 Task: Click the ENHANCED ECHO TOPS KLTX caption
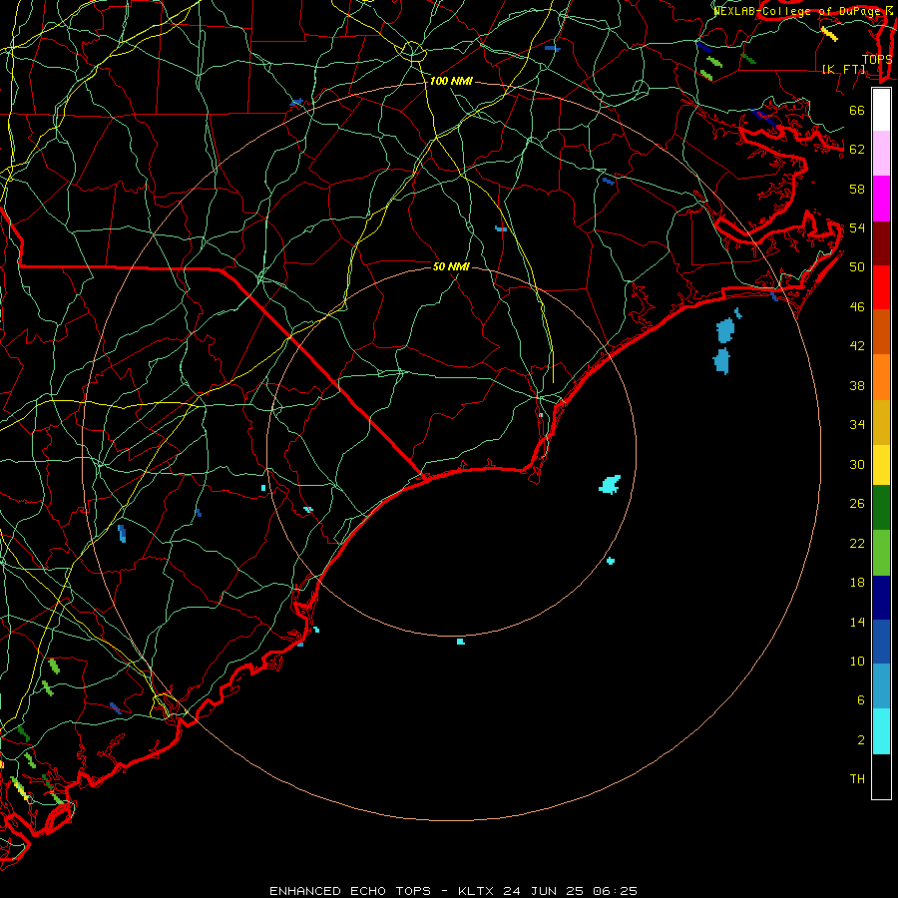click(x=453, y=891)
